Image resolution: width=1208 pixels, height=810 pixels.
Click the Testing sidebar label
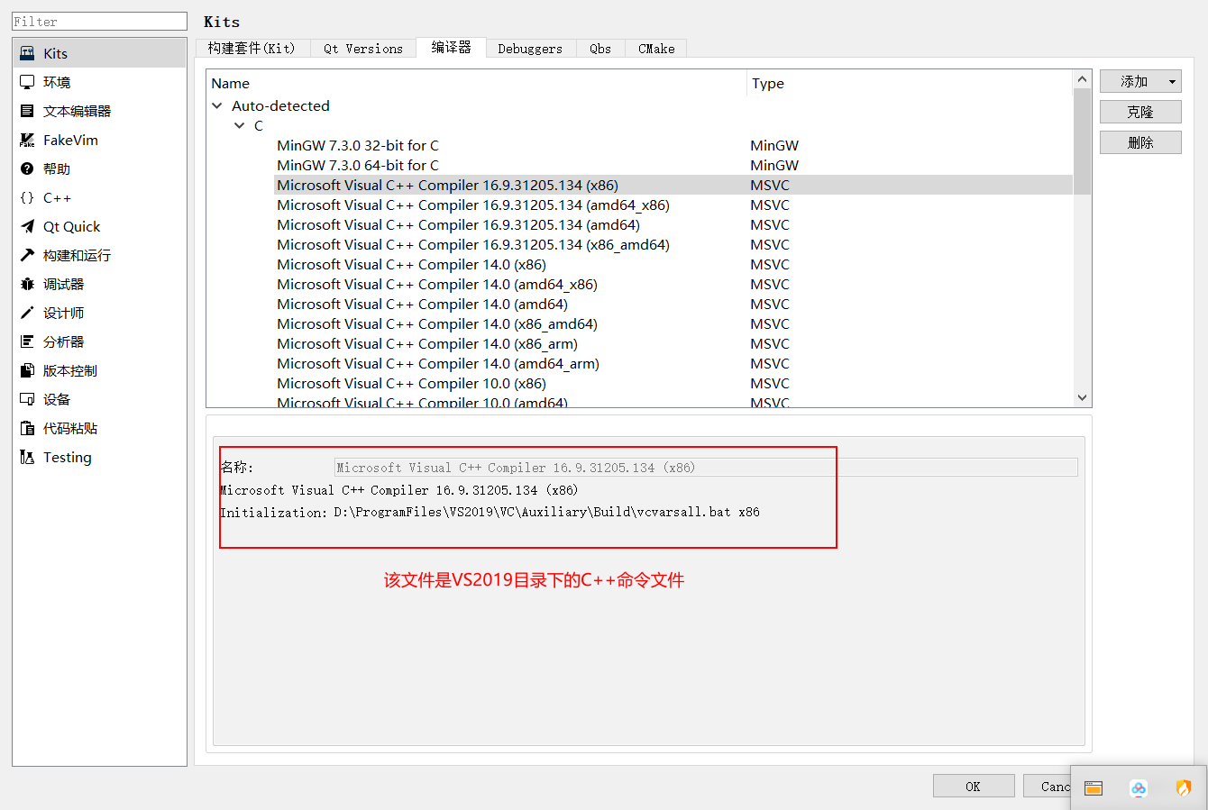pos(68,457)
